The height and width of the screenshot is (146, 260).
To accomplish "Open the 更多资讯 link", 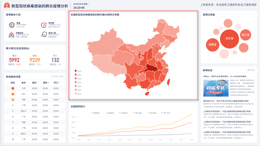I will 251,70.
